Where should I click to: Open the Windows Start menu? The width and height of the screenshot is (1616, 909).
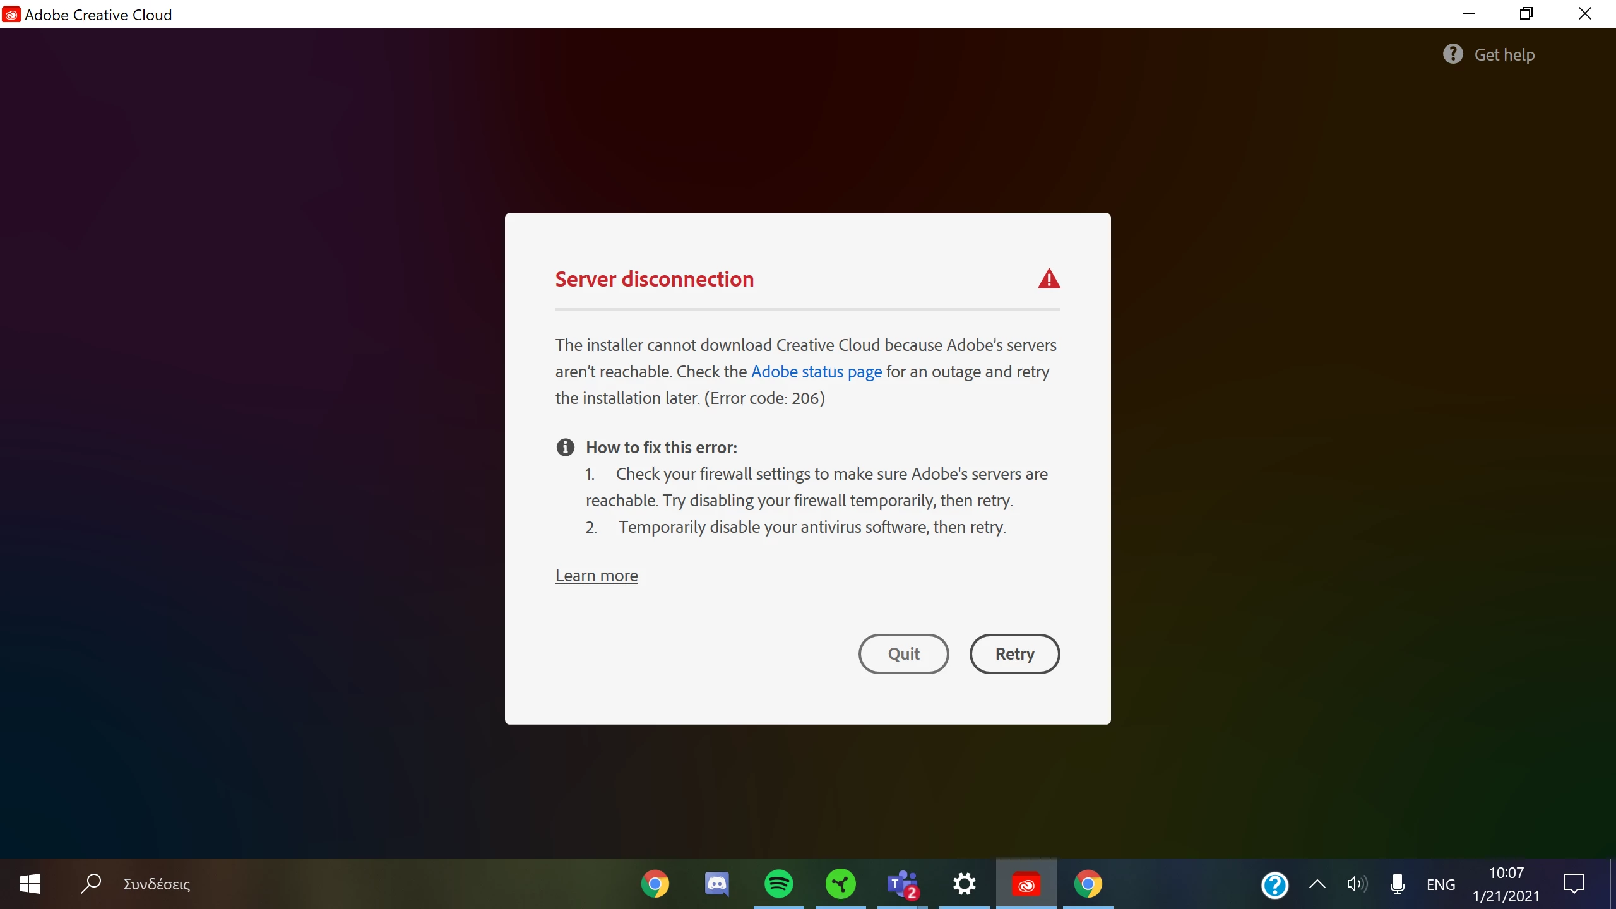pos(30,884)
